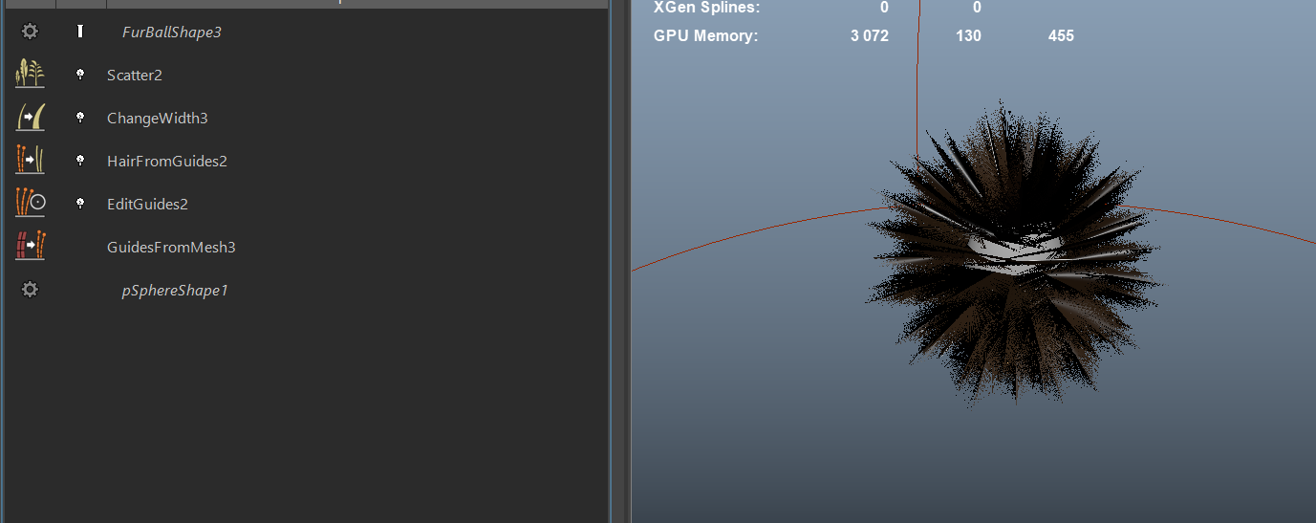Disable the Scatter2 modifier lightbulb
The width and height of the screenshot is (1316, 523).
80,75
